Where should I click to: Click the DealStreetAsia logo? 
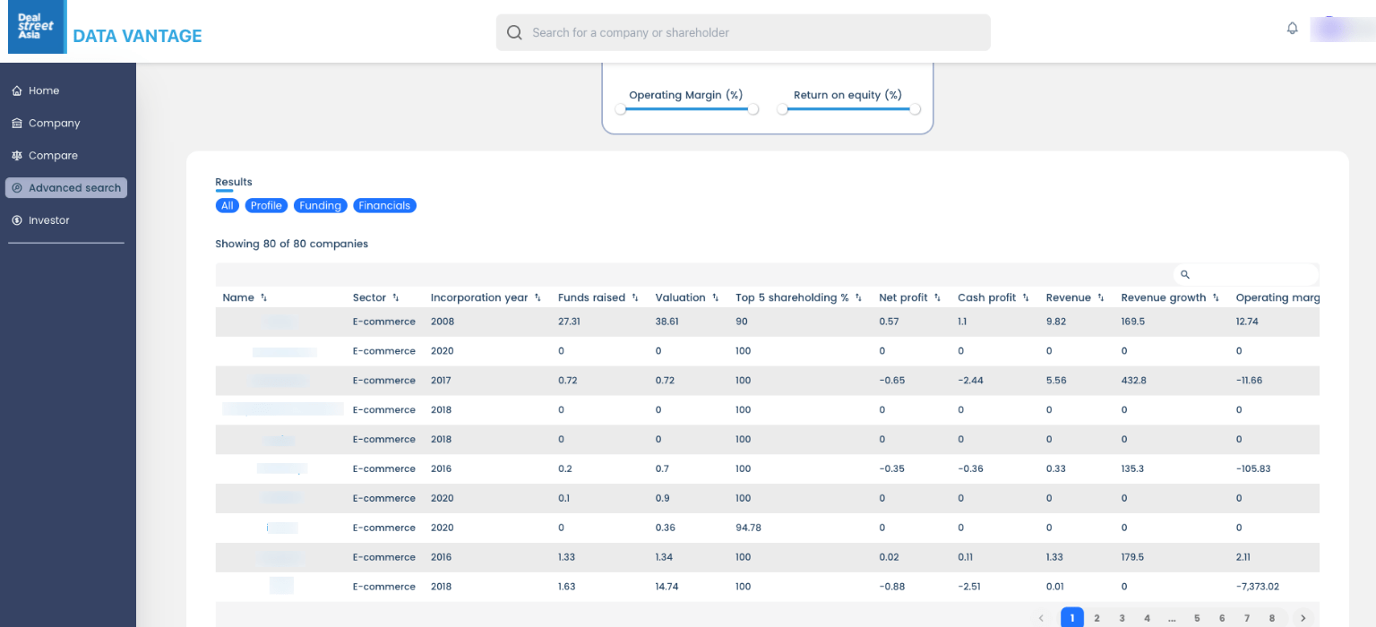37,27
